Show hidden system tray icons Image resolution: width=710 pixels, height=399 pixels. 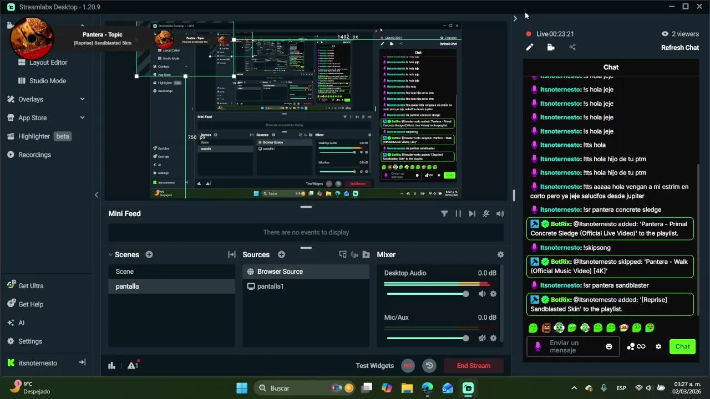pos(574,388)
